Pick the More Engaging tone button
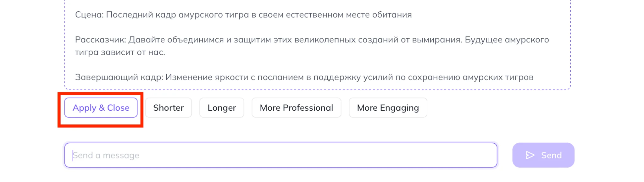This screenshot has height=182, width=644. tap(388, 108)
